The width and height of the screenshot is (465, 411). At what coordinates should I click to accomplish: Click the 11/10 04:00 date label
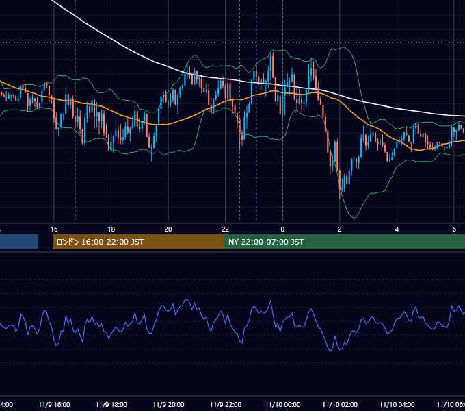click(397, 404)
